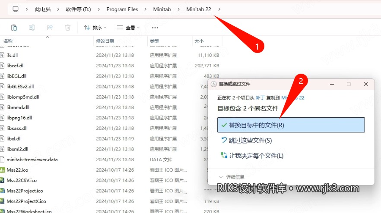Select file libsass.dll
381x213 pixels.
pos(17,128)
